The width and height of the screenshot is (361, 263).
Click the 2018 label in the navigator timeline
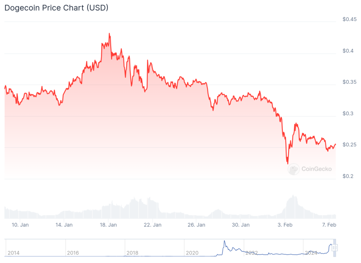tap(132, 253)
